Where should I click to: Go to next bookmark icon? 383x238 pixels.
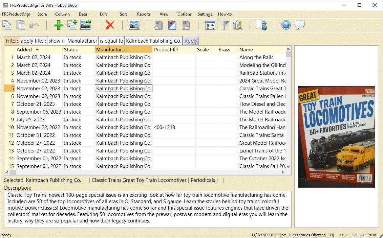tap(186, 25)
